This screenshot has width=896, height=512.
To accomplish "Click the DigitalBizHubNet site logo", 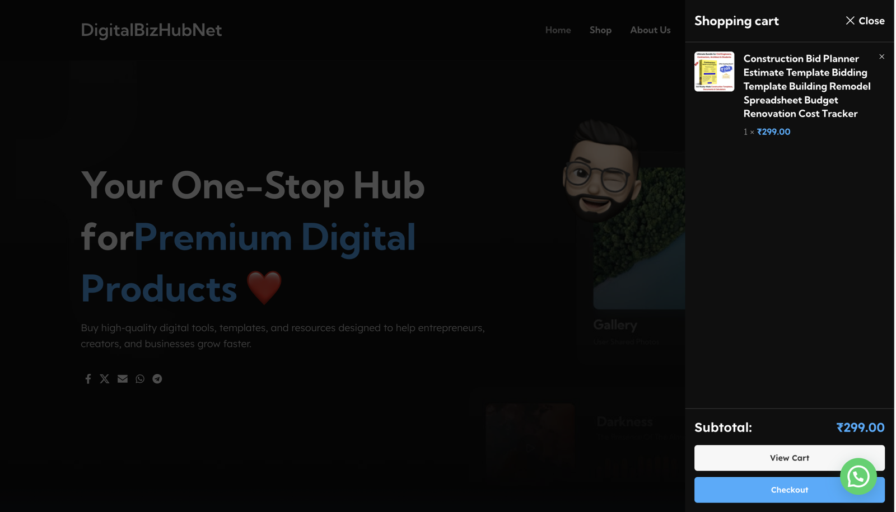I will coord(151,30).
